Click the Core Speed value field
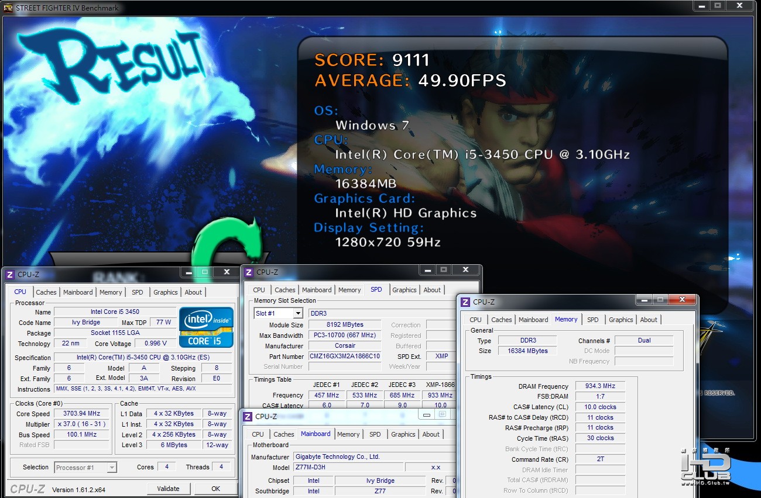This screenshot has height=498, width=761. (x=81, y=414)
